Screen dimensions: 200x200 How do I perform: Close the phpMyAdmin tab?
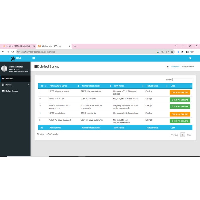(x=34, y=46)
